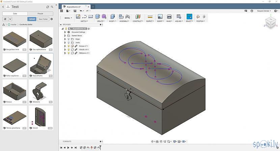Click the Revert Position icon
Image resolution: width=280 pixels, height=151 pixels.
point(204,16)
